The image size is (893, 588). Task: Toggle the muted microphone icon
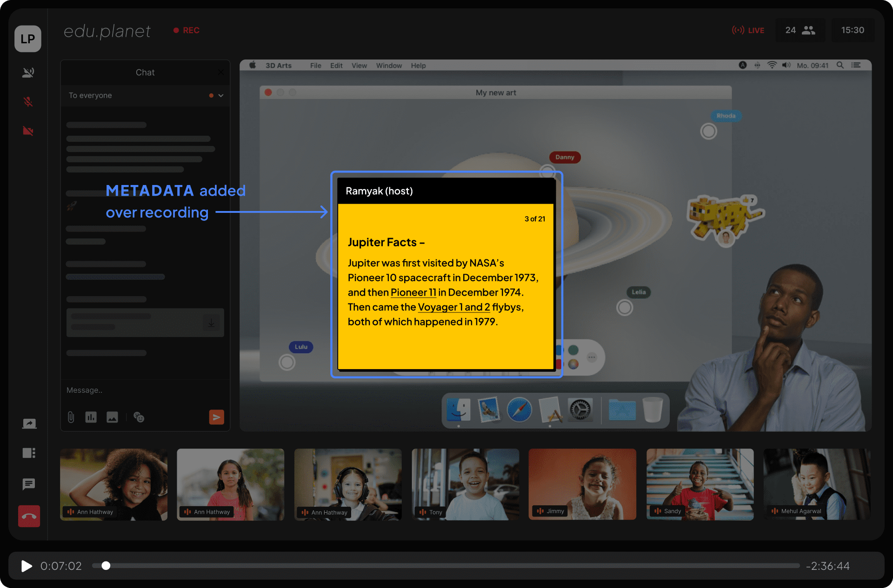click(28, 101)
